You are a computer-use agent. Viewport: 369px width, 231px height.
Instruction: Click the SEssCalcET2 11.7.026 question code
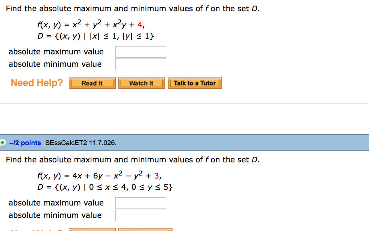click(x=81, y=143)
